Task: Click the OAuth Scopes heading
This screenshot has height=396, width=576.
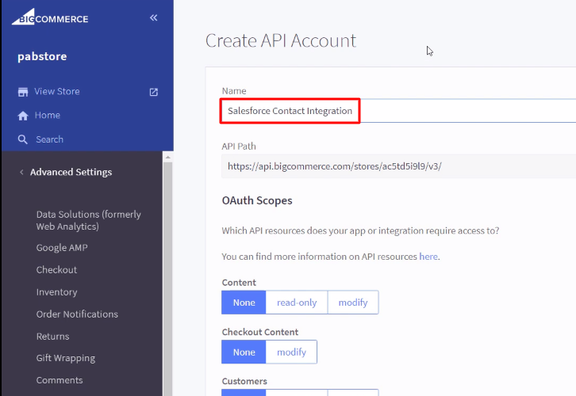Action: (257, 200)
